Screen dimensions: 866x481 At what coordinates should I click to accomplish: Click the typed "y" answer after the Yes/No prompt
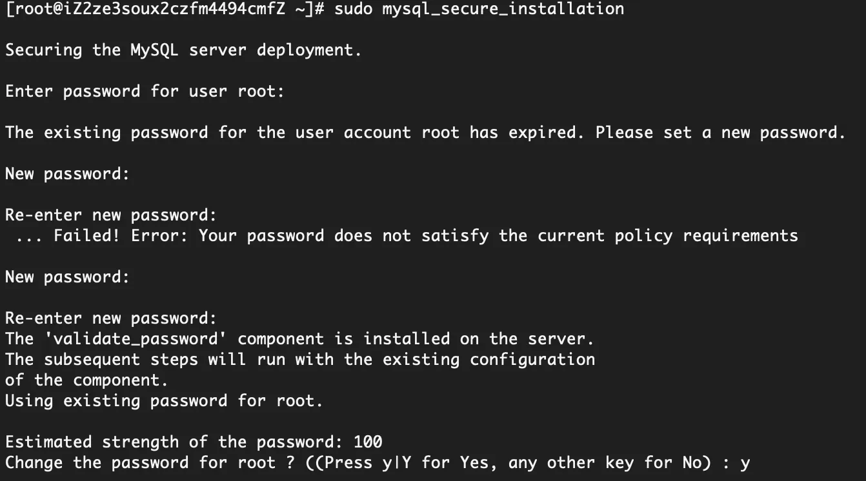point(745,463)
